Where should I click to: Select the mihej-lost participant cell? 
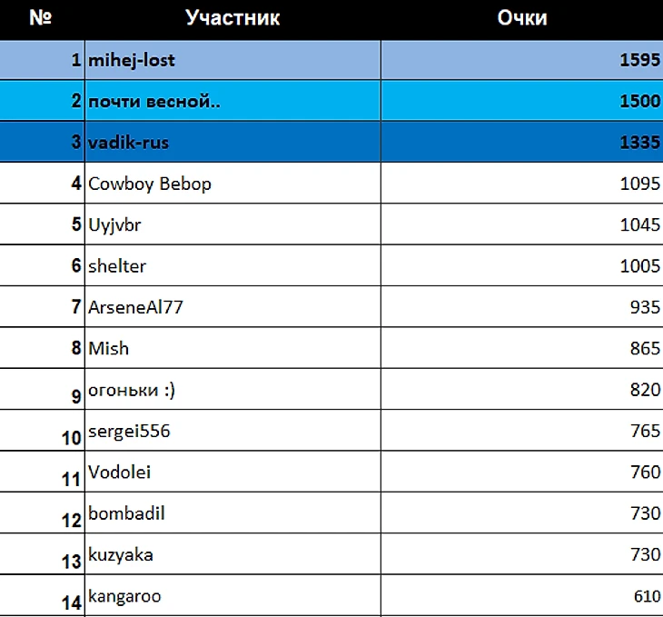(x=233, y=61)
